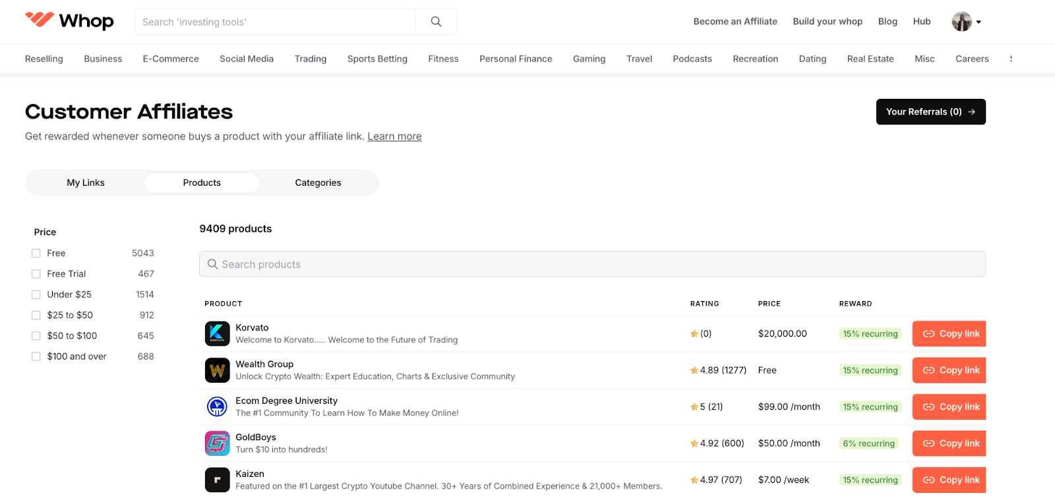Open the Blog link
Screen dimensions: 1055x498
(x=888, y=21)
